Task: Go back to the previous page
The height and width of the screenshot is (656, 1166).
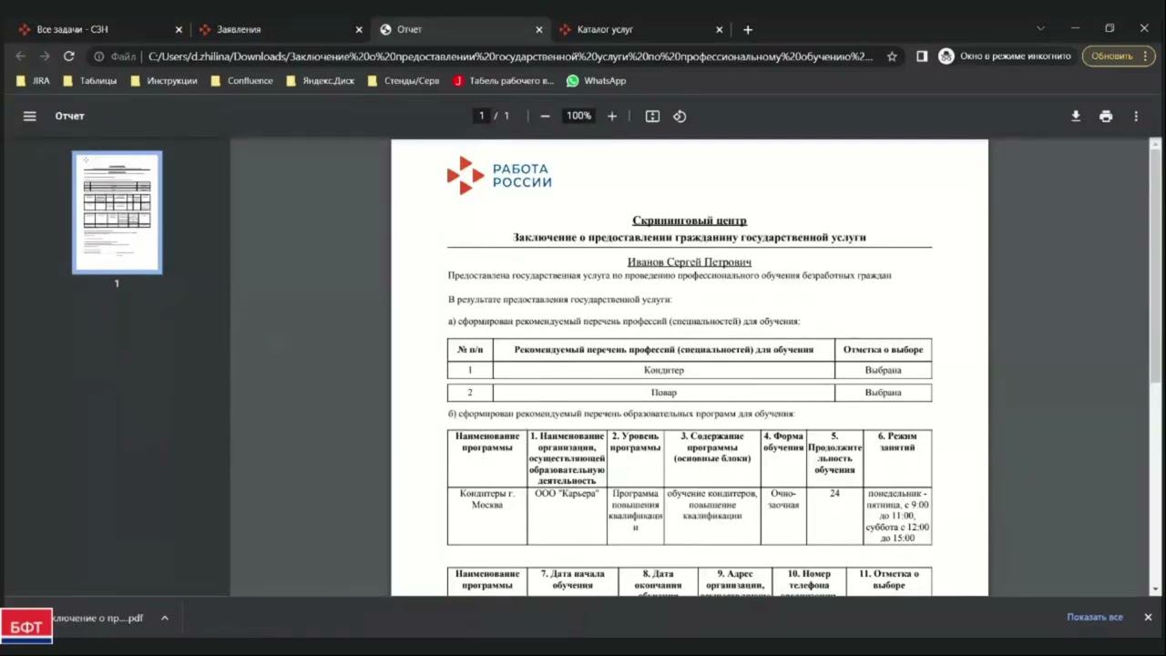Action: point(21,56)
